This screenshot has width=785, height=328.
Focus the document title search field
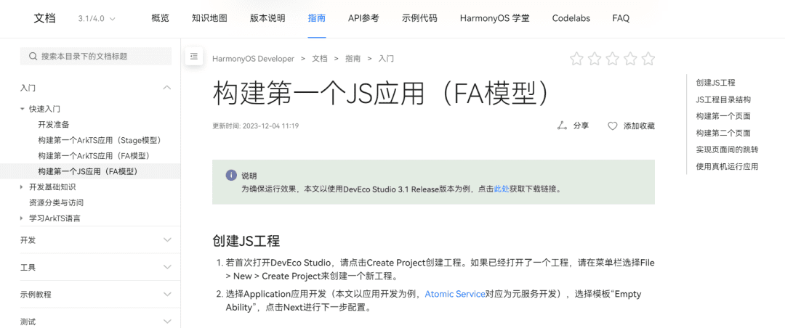(x=102, y=57)
